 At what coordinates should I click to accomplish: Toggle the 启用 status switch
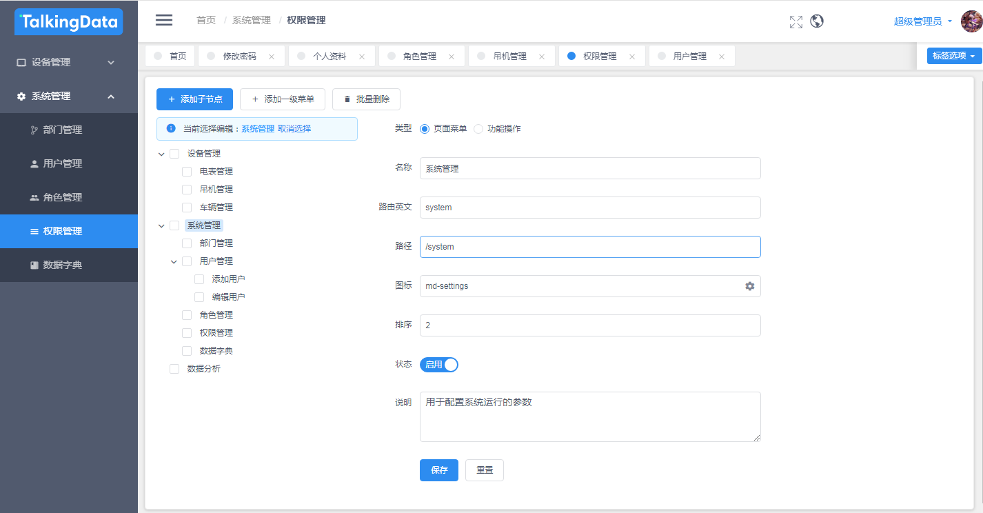tap(439, 365)
